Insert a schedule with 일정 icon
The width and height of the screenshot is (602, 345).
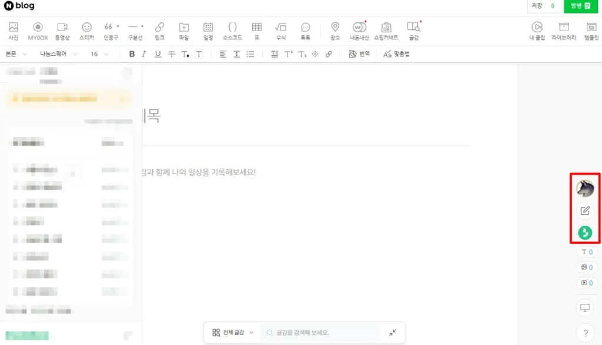(208, 31)
